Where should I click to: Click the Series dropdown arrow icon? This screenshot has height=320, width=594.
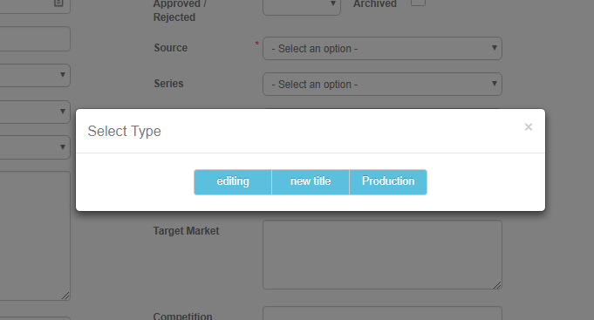click(494, 84)
